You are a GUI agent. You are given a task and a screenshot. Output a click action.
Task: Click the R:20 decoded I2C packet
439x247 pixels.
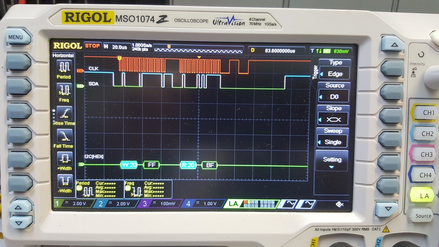pos(188,165)
